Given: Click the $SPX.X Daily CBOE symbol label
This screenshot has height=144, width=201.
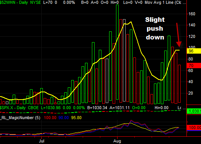Looking at the screenshot, I should 19,108.
